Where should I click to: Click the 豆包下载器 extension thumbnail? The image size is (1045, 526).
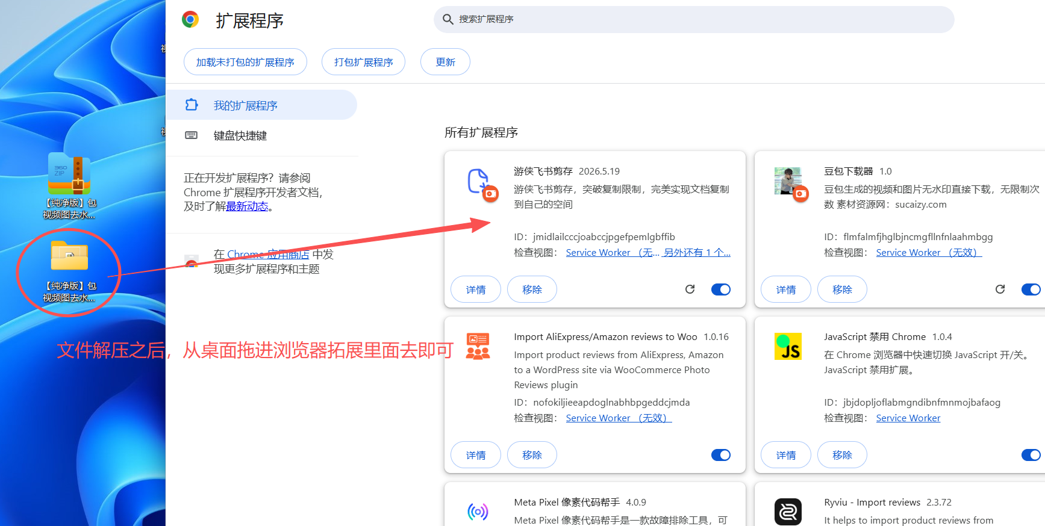click(x=788, y=181)
